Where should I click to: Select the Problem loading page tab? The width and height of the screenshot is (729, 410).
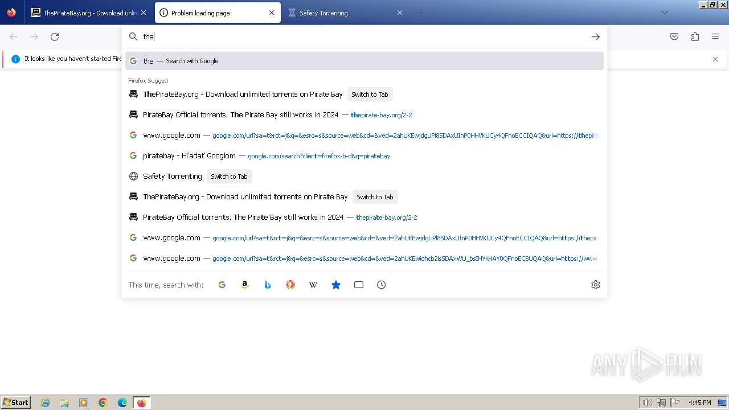pyautogui.click(x=218, y=13)
